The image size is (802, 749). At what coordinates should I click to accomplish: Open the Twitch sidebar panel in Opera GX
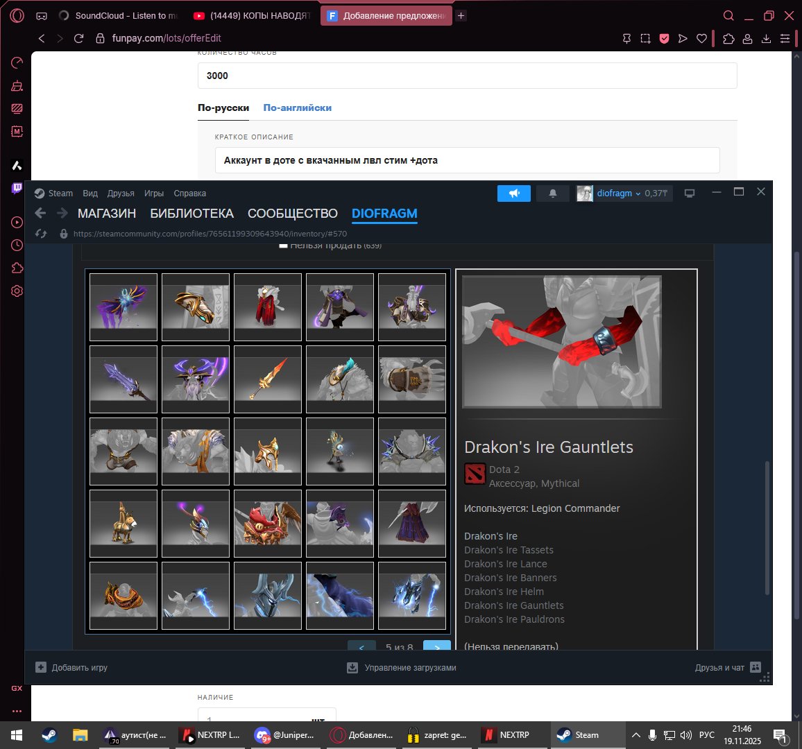point(16,188)
